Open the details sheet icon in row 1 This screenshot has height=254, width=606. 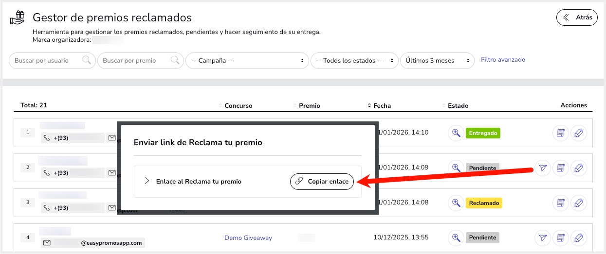click(561, 133)
